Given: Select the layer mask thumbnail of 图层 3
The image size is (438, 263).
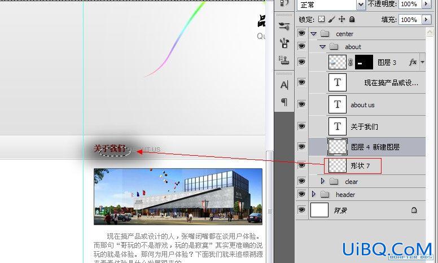Looking at the screenshot, I should 363,62.
